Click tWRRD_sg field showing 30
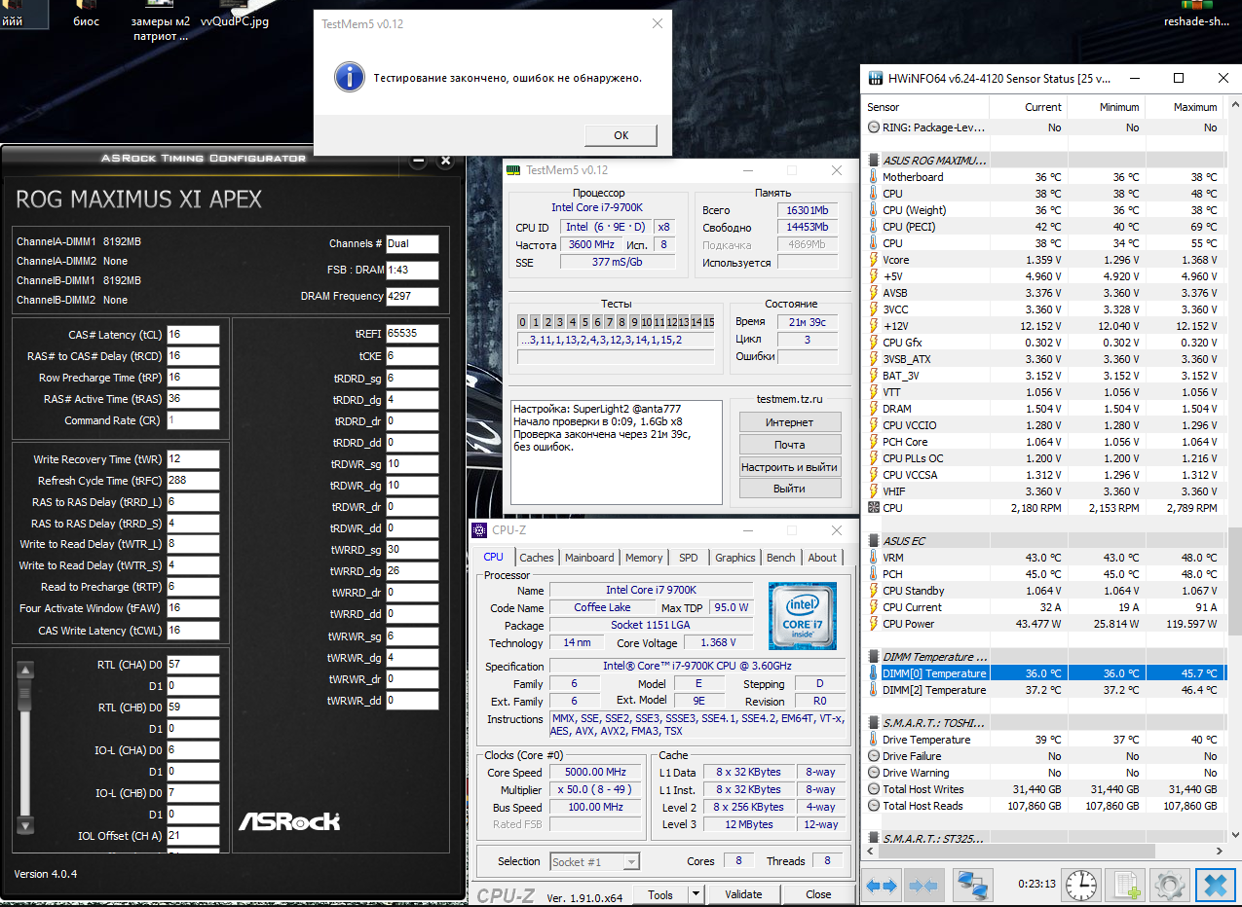 [x=412, y=550]
